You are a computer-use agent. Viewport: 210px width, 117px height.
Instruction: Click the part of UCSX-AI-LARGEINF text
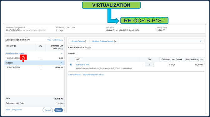click(x=34, y=30)
